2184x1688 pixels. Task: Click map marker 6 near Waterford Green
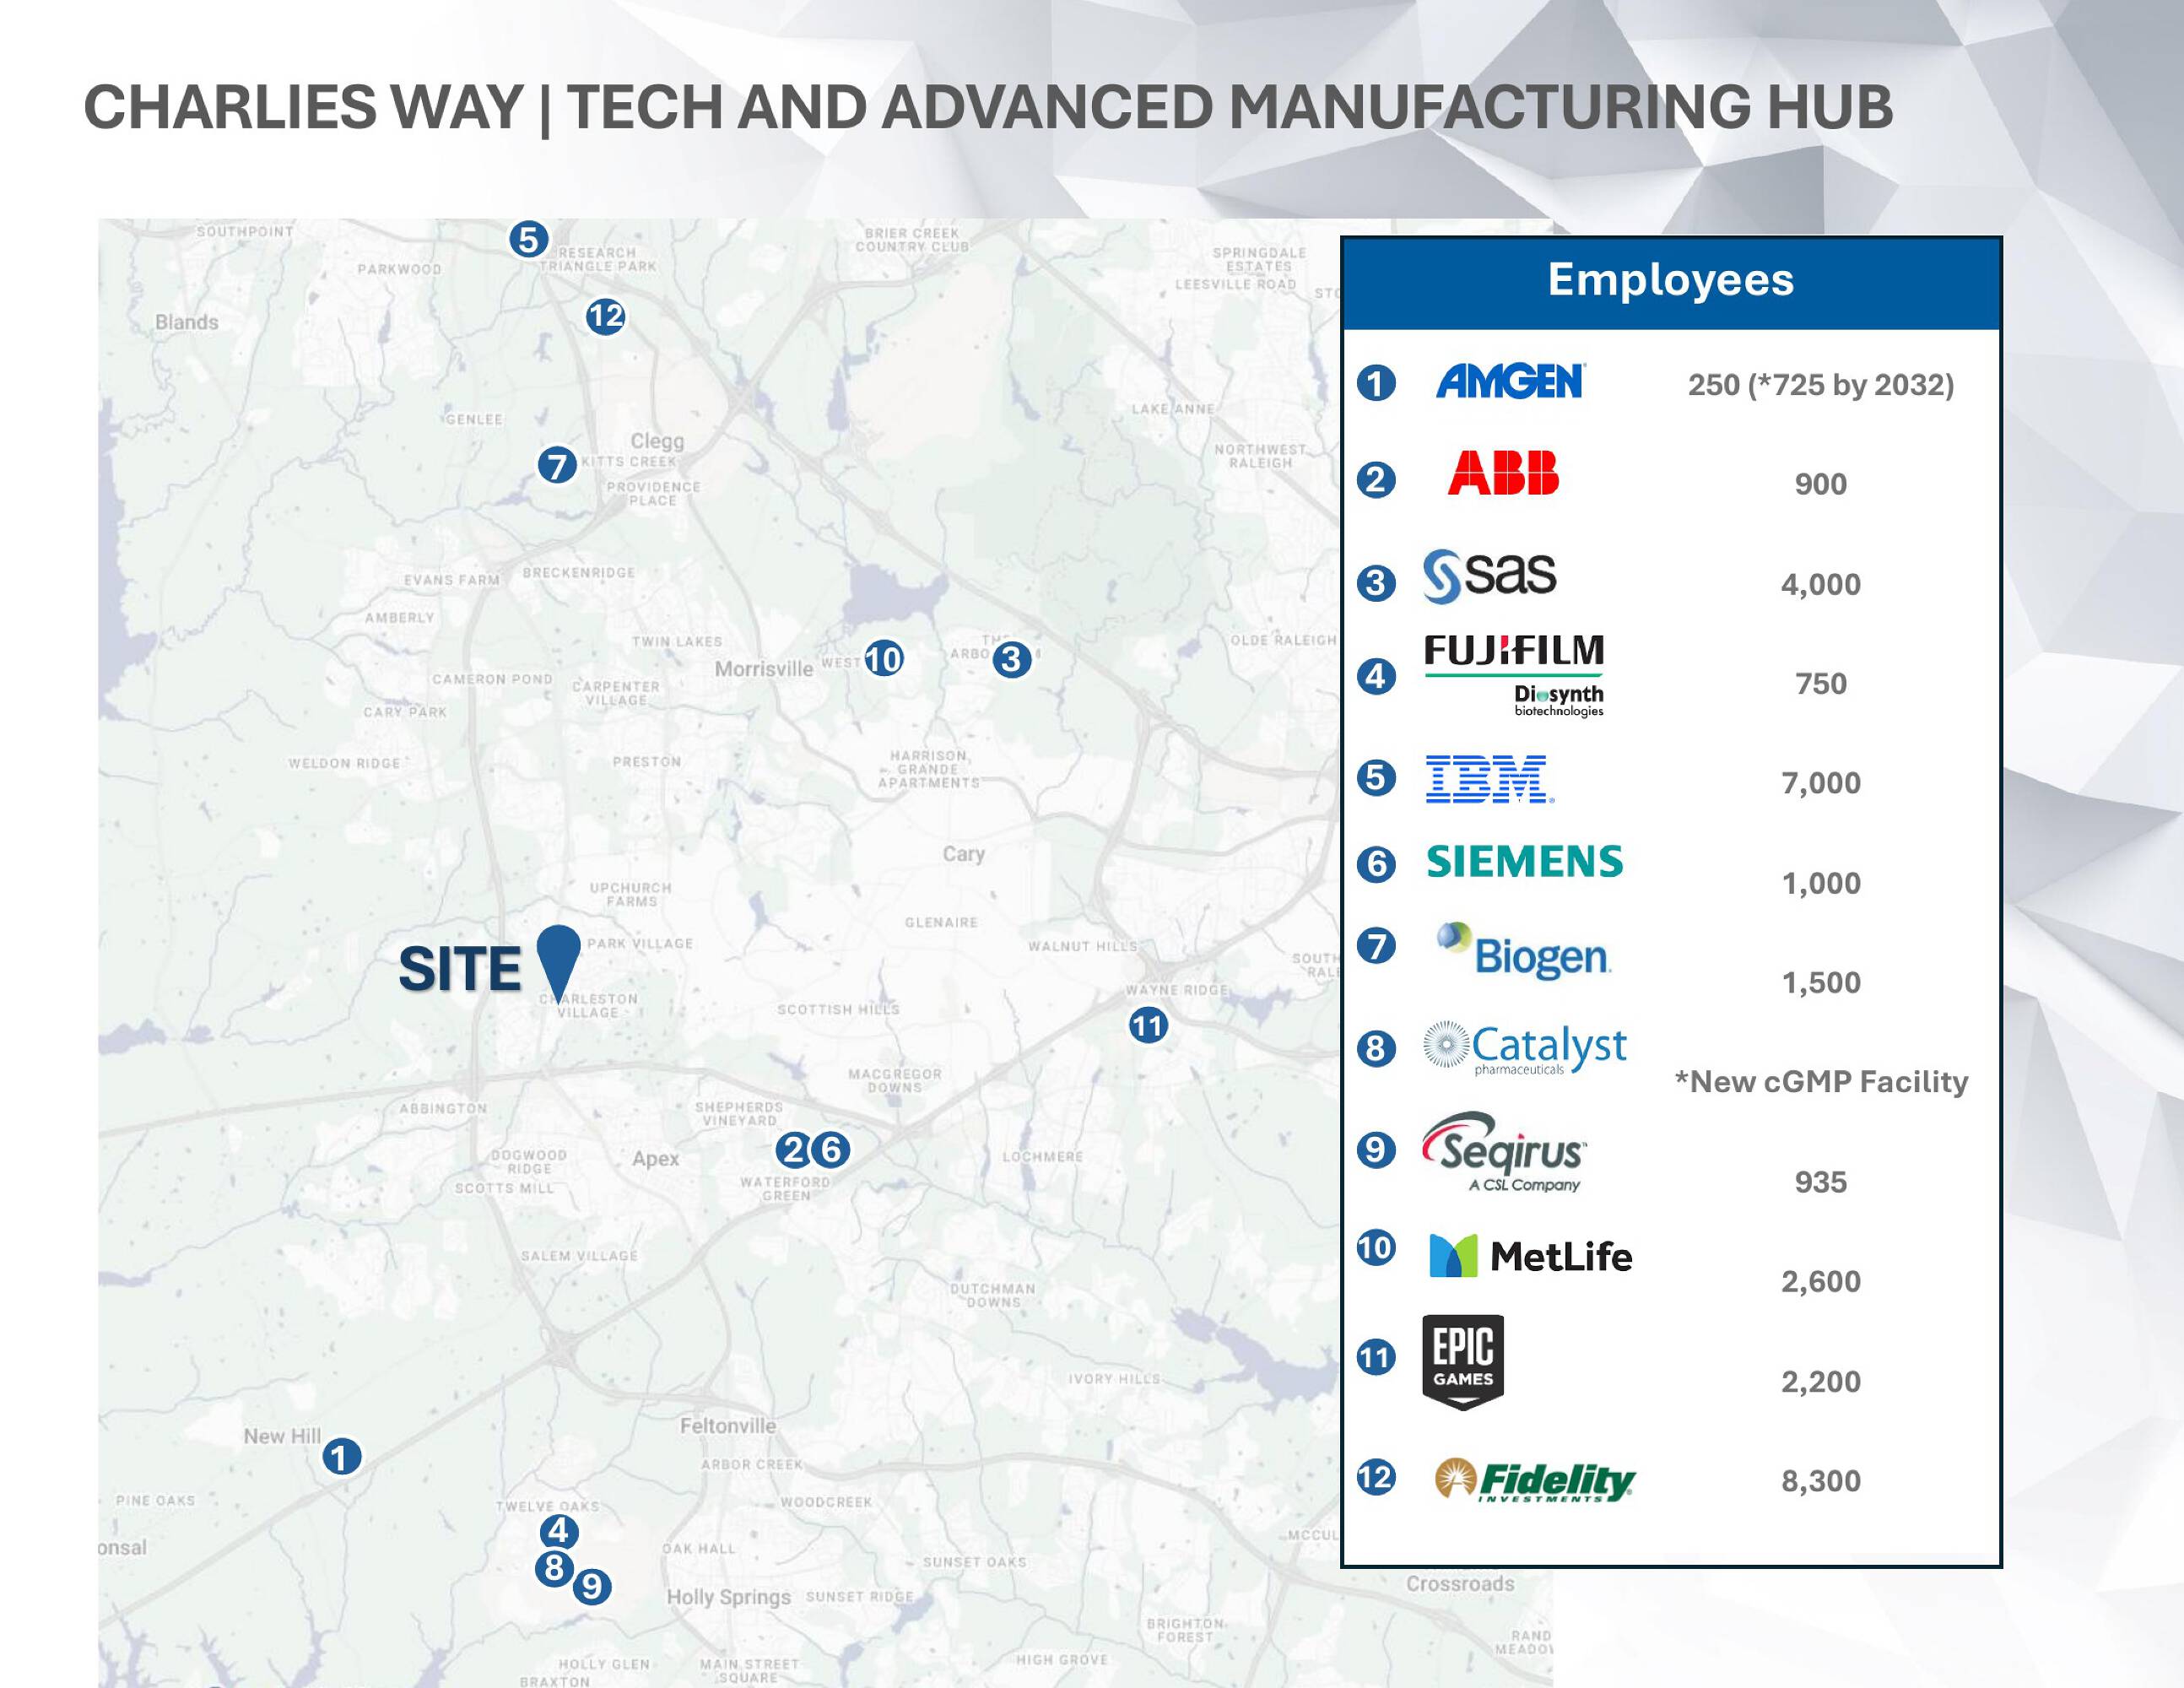831,1150
